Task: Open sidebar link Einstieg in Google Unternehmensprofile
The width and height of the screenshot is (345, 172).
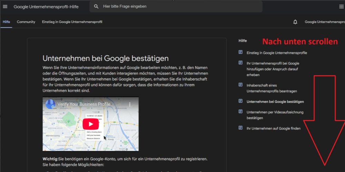Action: [277, 53]
